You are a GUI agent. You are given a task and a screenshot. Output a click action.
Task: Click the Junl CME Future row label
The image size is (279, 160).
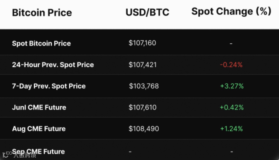[39, 107]
